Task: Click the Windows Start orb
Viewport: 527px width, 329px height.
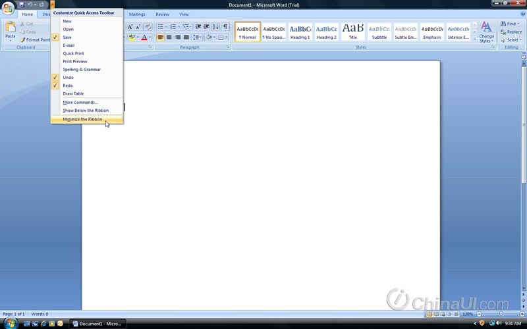Action: 8,323
